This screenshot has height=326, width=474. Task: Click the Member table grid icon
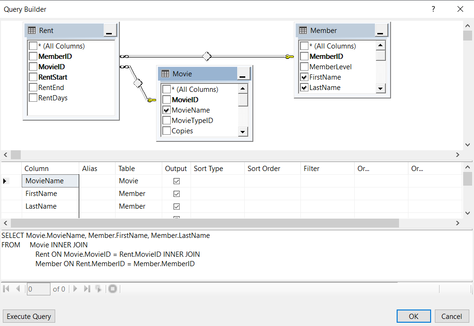coord(303,31)
